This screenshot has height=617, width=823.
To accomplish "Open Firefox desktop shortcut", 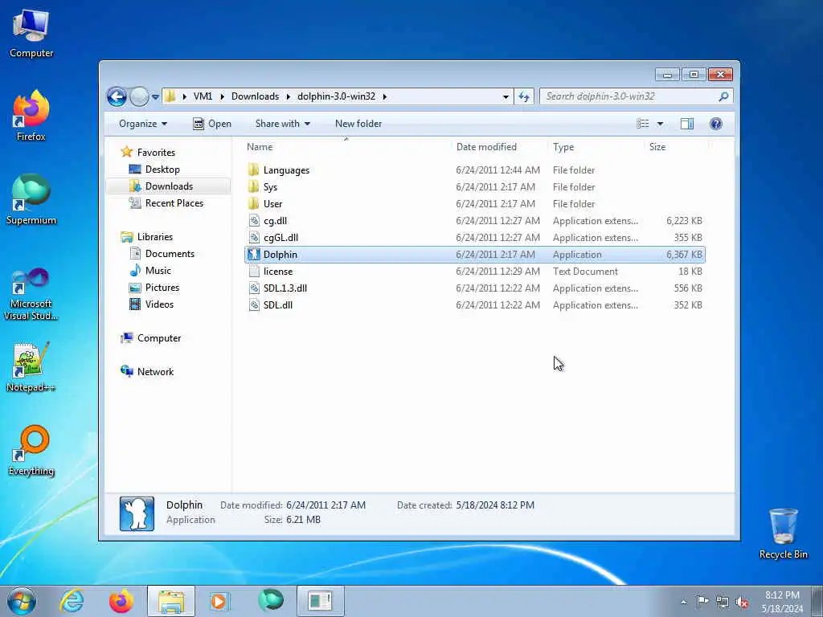I will pos(31,116).
